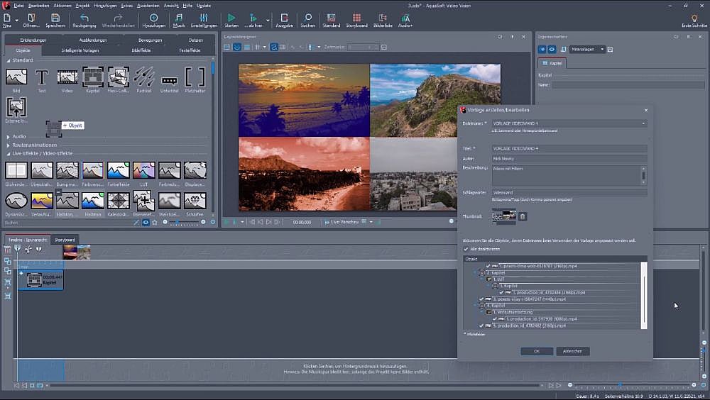
Task: Click the Ausgabe export icon
Action: click(284, 19)
